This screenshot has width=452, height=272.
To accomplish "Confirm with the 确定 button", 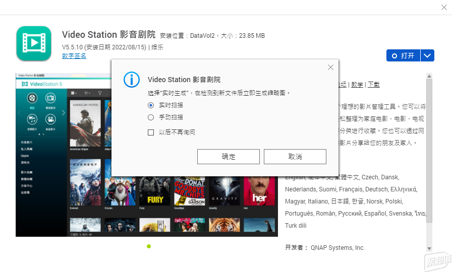I will (x=229, y=157).
